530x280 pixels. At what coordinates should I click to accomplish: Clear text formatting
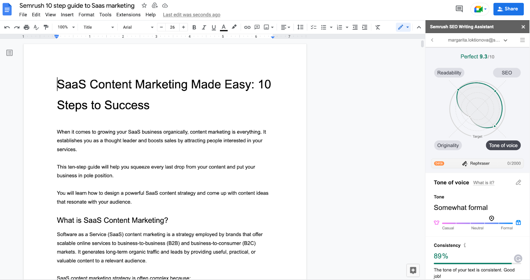click(x=378, y=27)
